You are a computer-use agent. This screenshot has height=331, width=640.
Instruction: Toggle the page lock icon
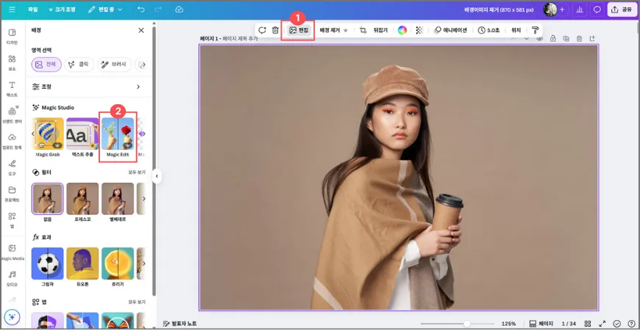(552, 39)
